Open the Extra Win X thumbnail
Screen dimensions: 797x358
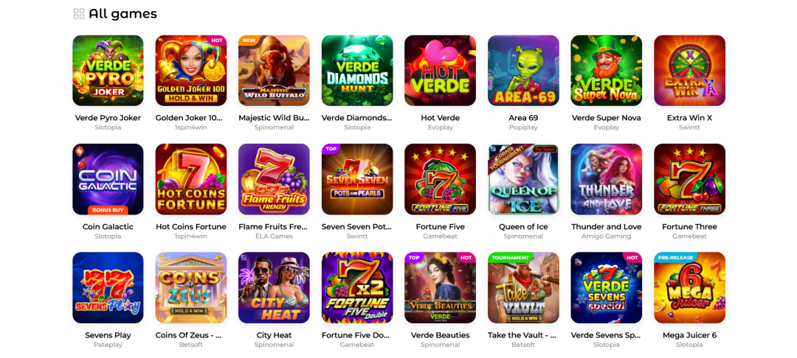(689, 71)
